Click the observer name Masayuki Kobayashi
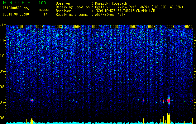This screenshot has height=124, width=196. click(x=112, y=3)
